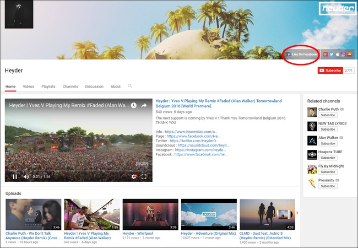Open the SoundCloud icon in banner
Viewport: 358px width, 248px height.
tap(349, 54)
